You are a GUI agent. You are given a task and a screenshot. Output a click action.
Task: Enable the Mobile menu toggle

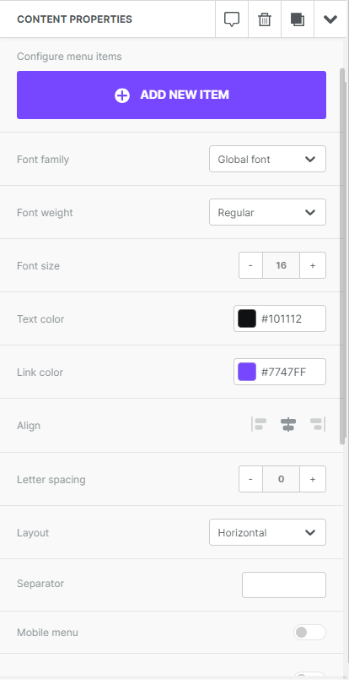[x=309, y=633]
